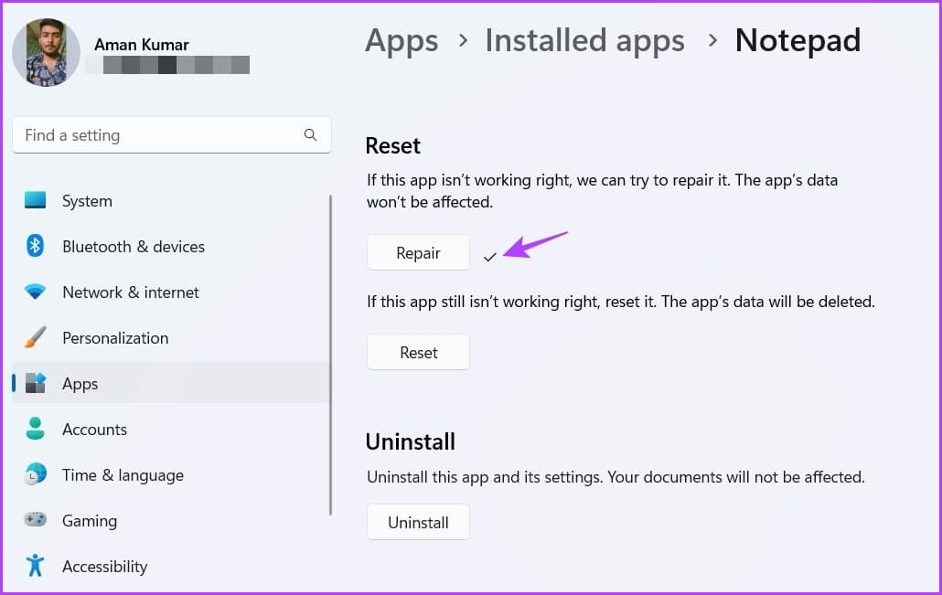This screenshot has height=595, width=942.
Task: Go back to Installed apps breadcrumb
Action: (584, 41)
